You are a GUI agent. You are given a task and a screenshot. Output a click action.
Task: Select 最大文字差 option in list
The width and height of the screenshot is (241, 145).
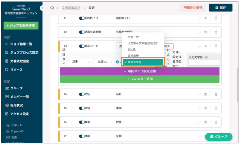tap(143, 62)
